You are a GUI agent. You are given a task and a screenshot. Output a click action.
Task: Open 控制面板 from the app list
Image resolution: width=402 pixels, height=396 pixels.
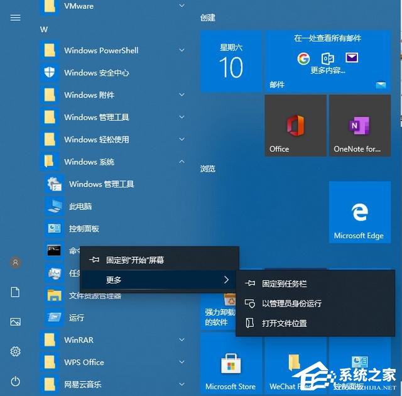(84, 229)
